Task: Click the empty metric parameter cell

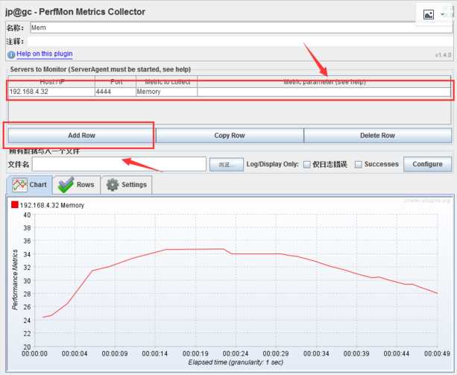Action: (324, 92)
